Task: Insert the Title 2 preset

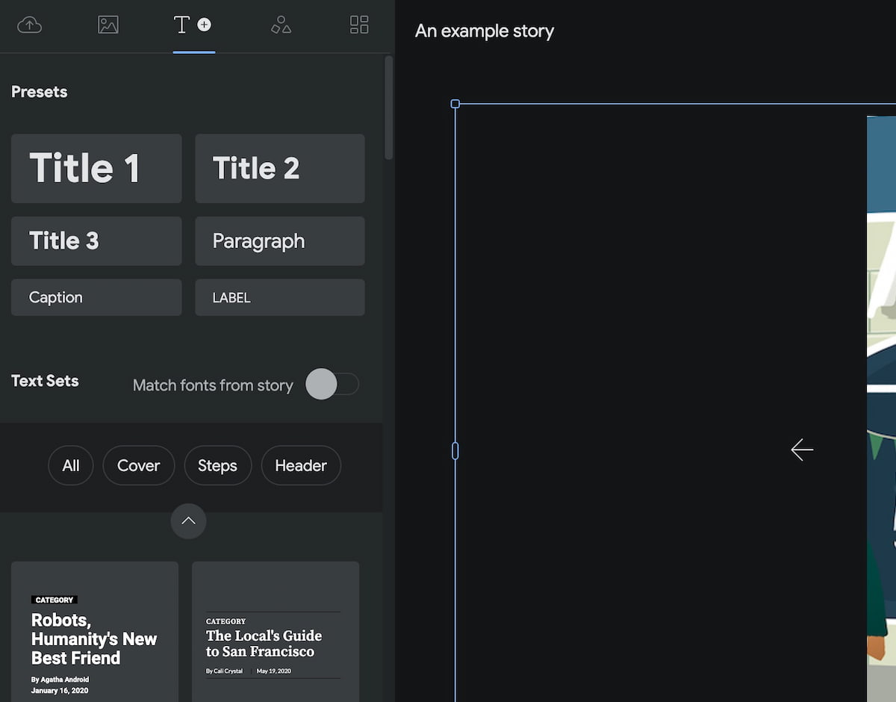Action: click(x=280, y=168)
